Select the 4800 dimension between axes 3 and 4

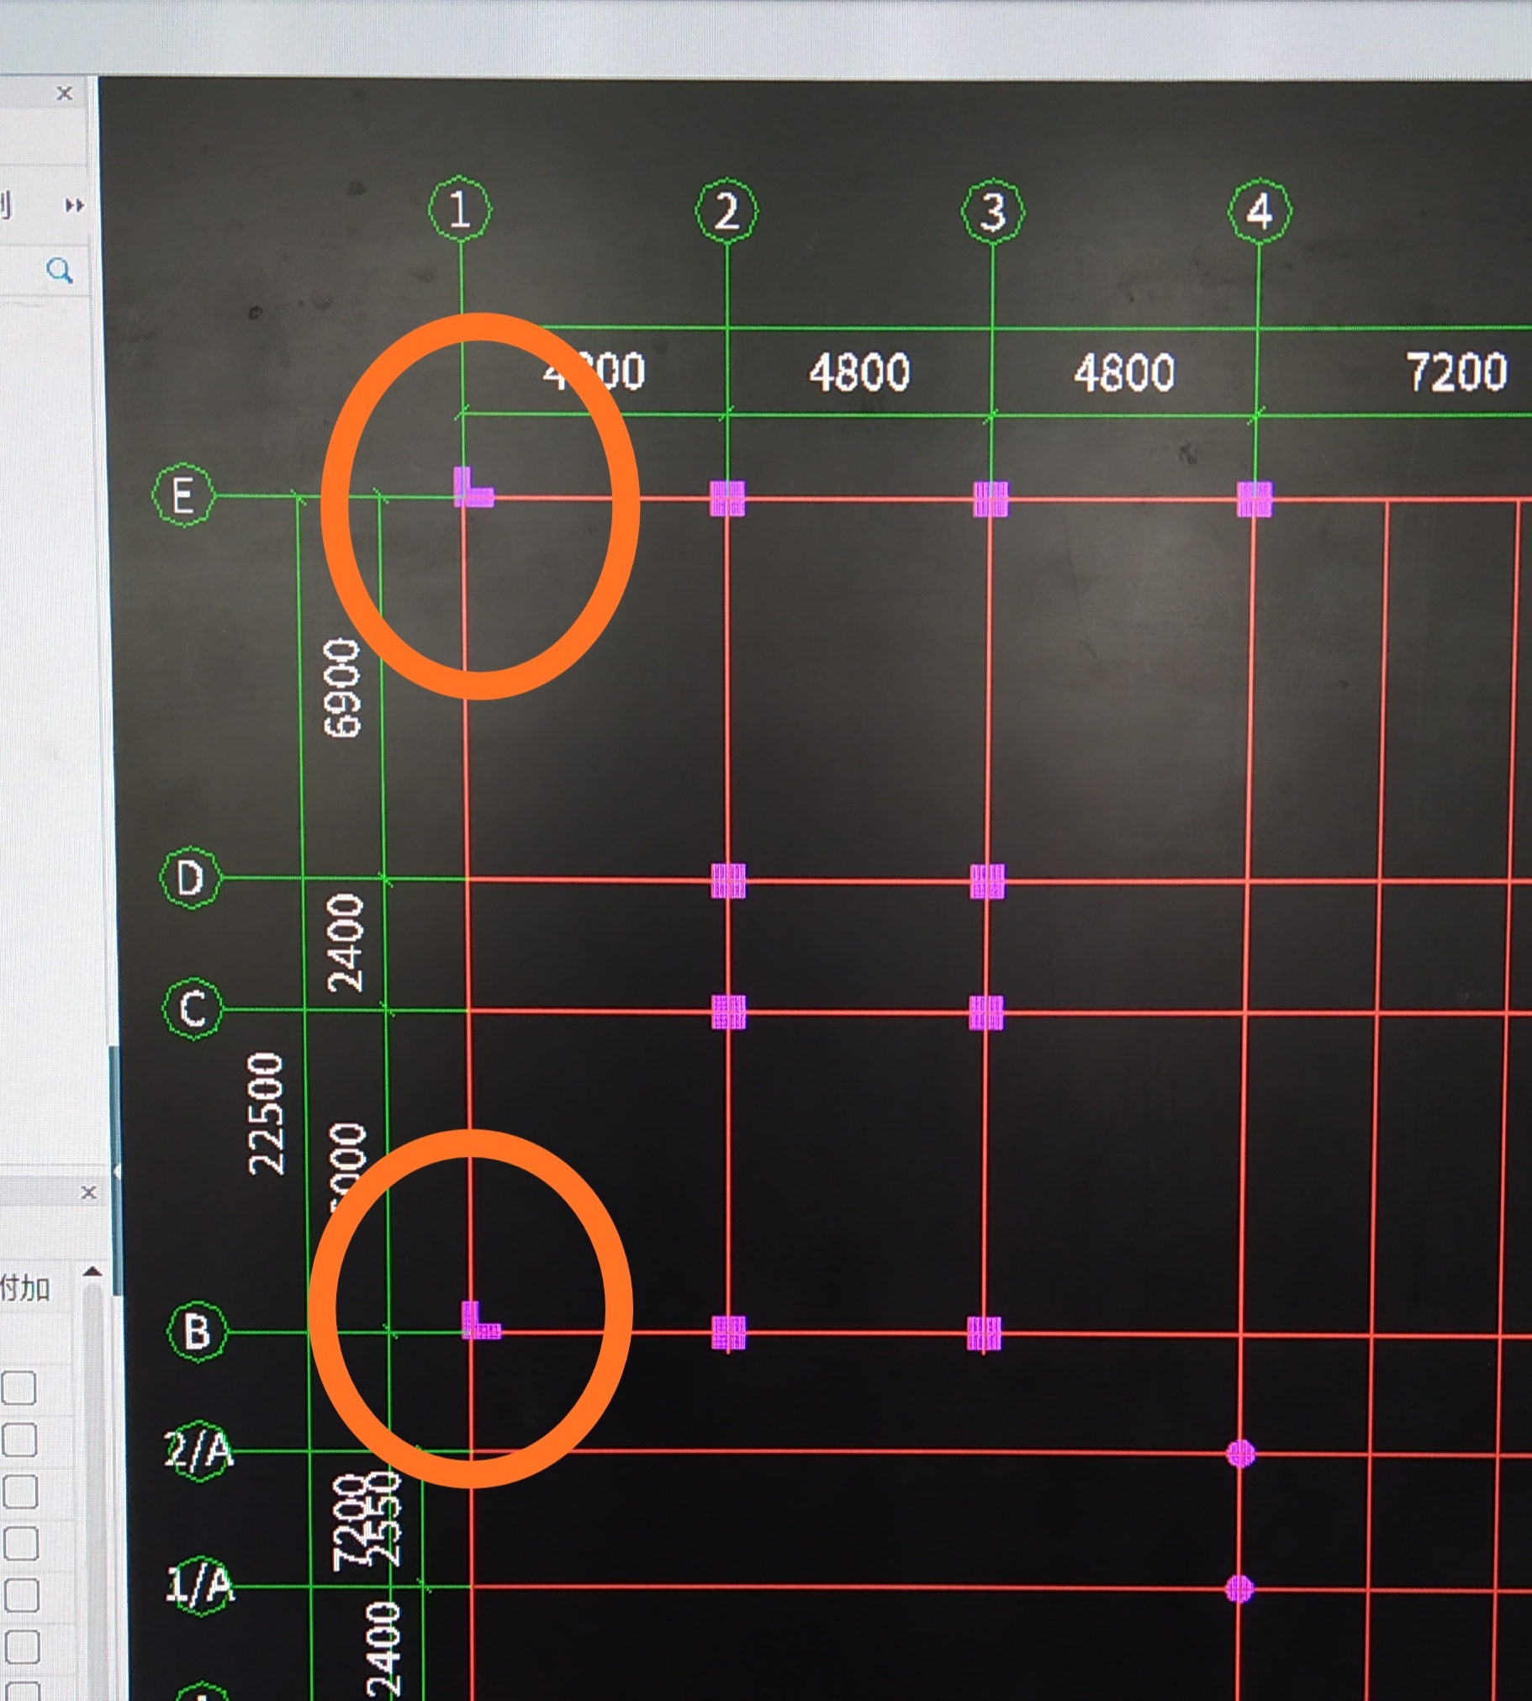[1123, 372]
